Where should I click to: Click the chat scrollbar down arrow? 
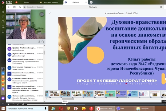click(x=44, y=101)
